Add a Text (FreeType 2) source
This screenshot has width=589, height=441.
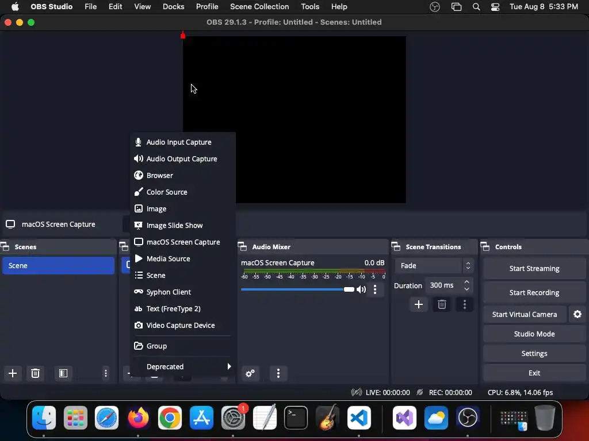click(x=182, y=308)
